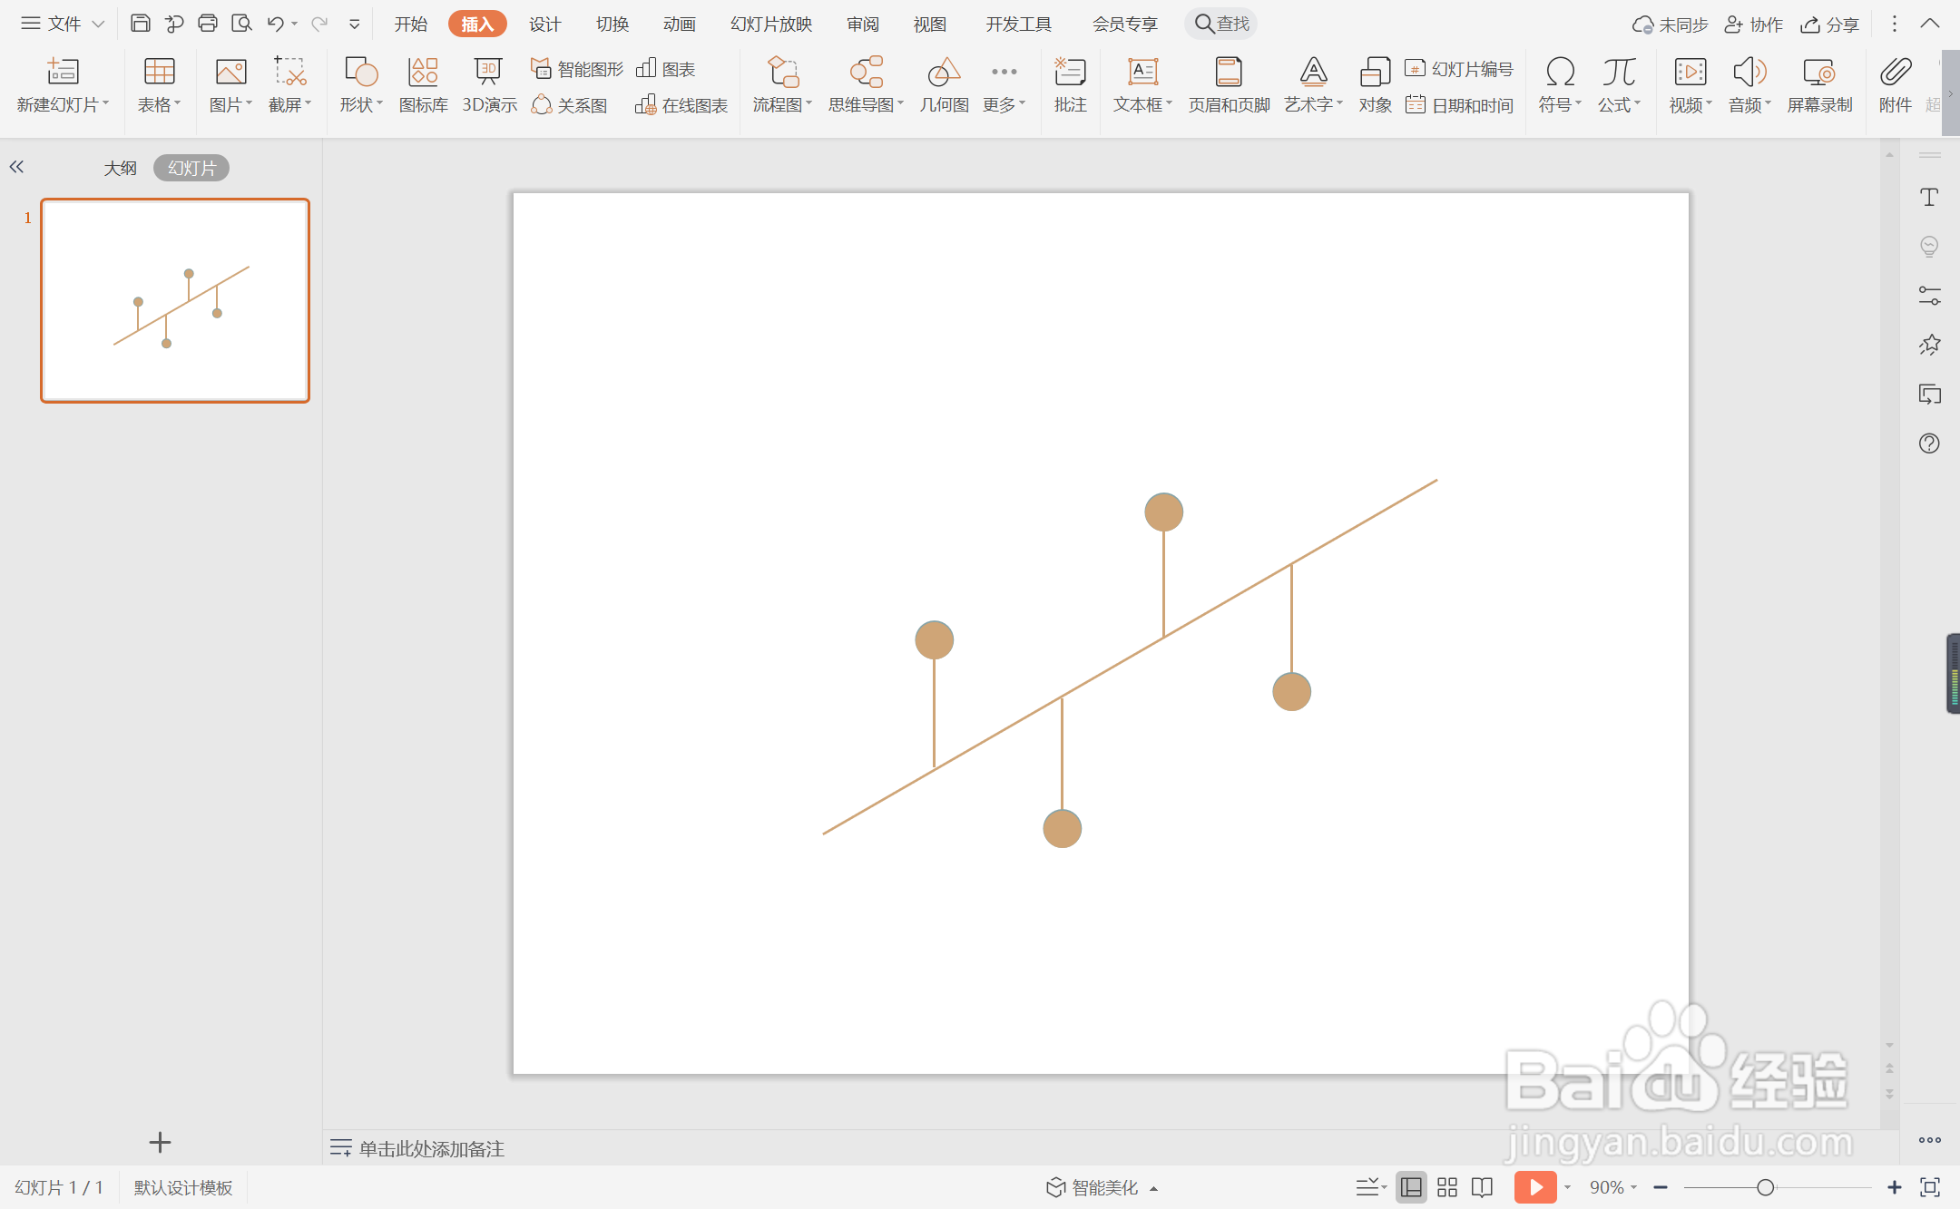Viewport: 1960px width, 1209px height.
Task: Switch to reading view mode
Action: tap(1482, 1187)
